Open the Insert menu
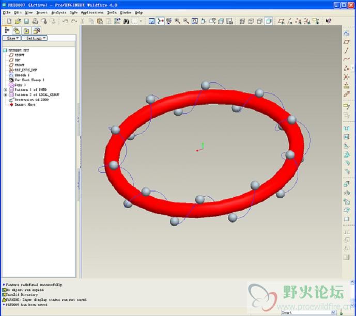Screen dimensions: 356x316 [x=42, y=12]
